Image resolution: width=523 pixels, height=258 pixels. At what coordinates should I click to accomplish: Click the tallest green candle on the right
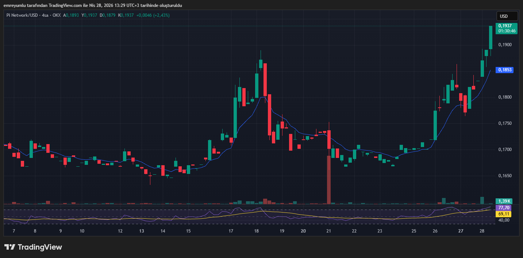491,36
